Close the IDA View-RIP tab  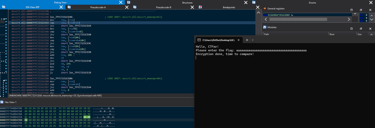tap(61, 7)
